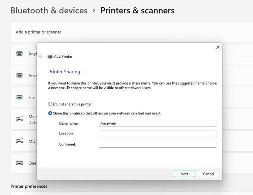Click the Printer preferences heading
Image resolution: width=253 pixels, height=195 pixels.
click(x=29, y=186)
